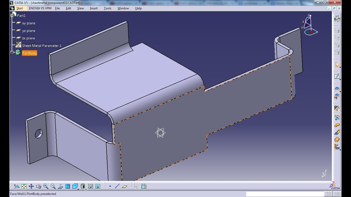Open the Sketcher tool dropdown arrow

point(340,79)
